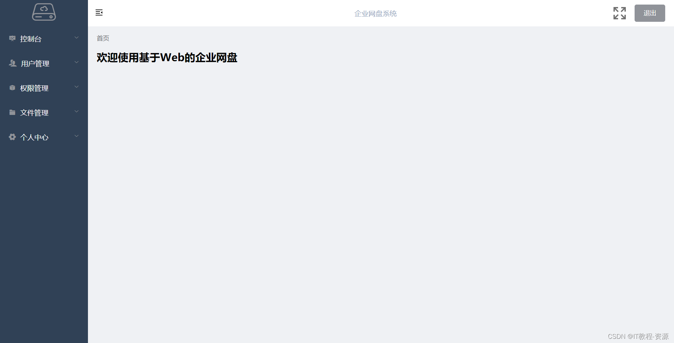Expand the 文件管理 menu chevron

click(x=77, y=111)
